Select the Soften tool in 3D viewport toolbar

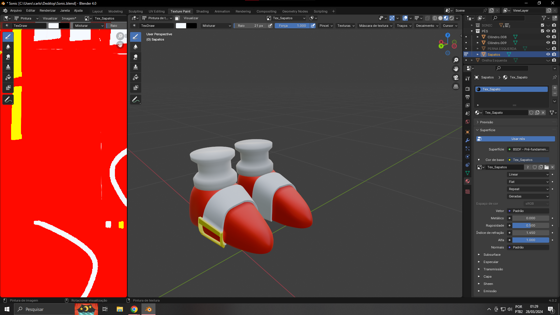coord(136,47)
